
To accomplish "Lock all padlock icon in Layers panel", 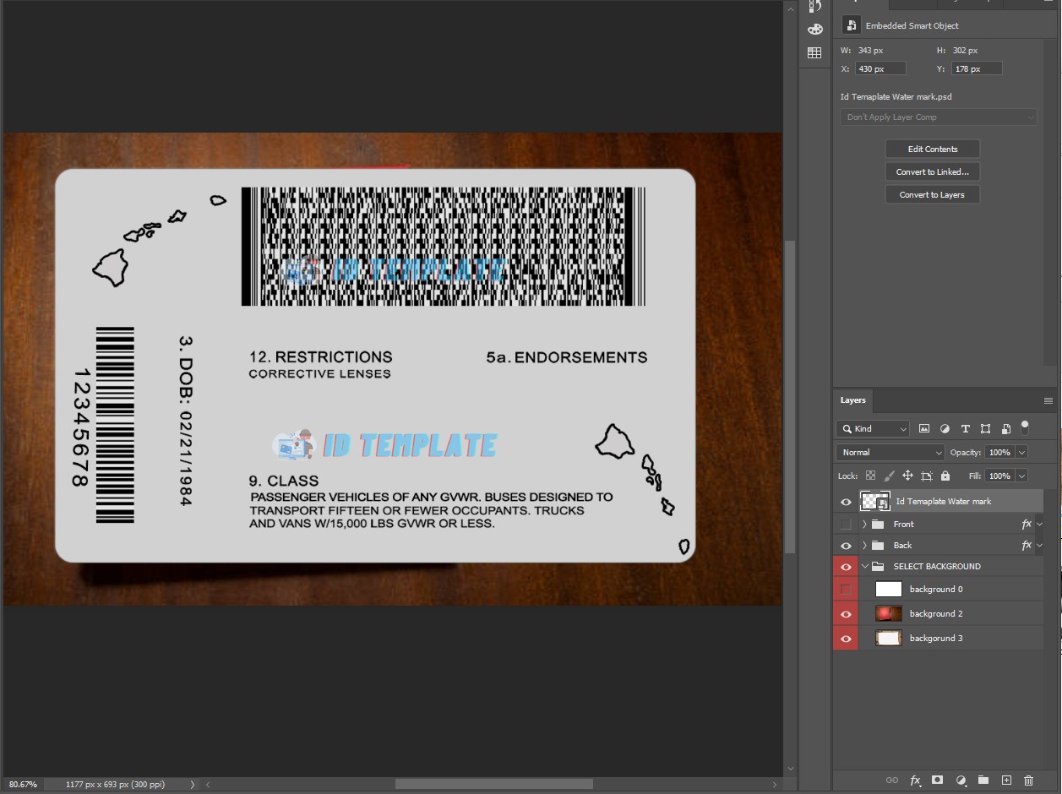I will [945, 476].
